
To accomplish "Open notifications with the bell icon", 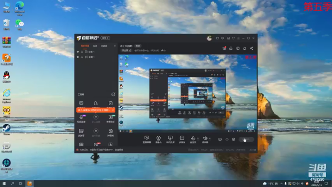I will (244, 48).
